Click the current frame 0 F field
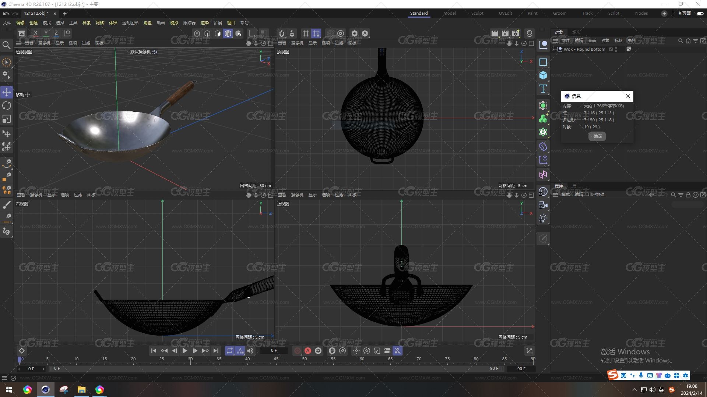707x397 pixels. [x=274, y=351]
